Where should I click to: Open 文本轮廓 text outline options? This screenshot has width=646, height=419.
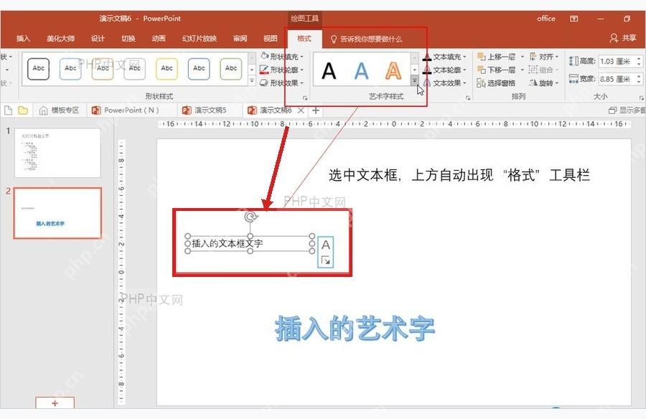[444, 70]
